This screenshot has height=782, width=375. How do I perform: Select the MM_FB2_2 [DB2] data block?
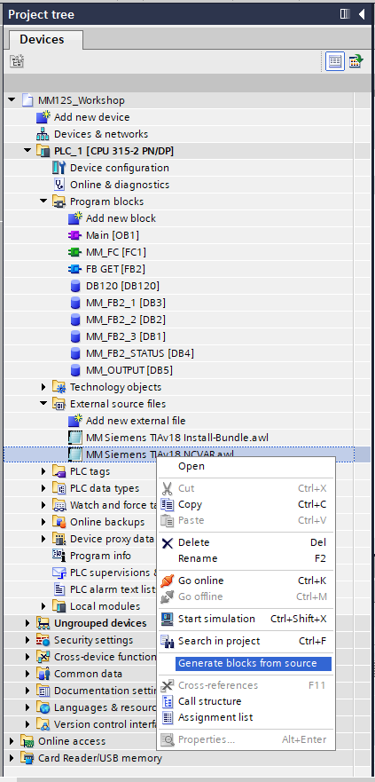point(126,320)
